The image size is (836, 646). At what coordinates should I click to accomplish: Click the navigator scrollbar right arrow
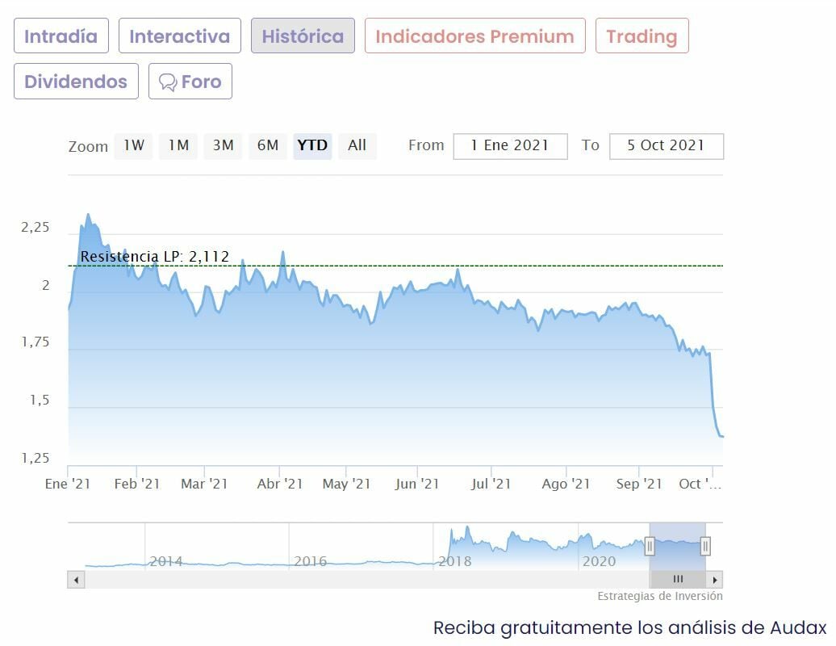(x=714, y=580)
